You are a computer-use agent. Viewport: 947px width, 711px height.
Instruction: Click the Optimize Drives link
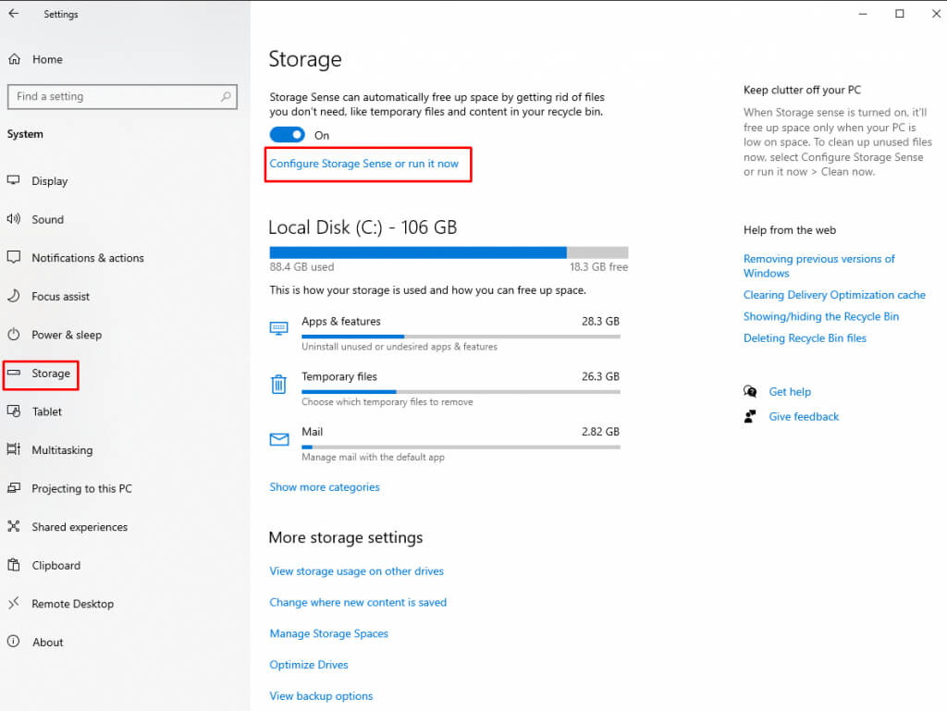(309, 665)
